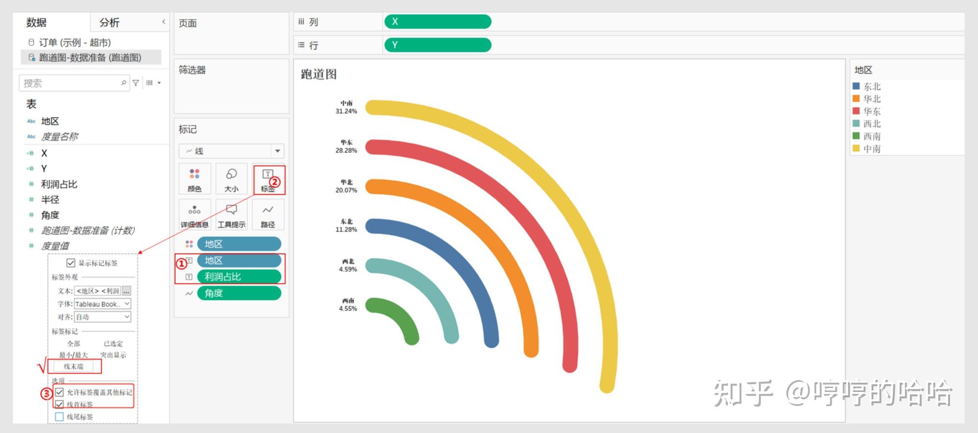Click the 华东 red legend swatch
The width and height of the screenshot is (978, 433).
[x=856, y=111]
